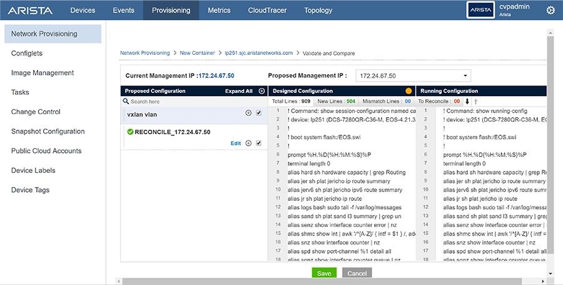Image resolution: width=563 pixels, height=285 pixels.
Task: Click the Arista account avatar tile
Action: tap(480, 10)
